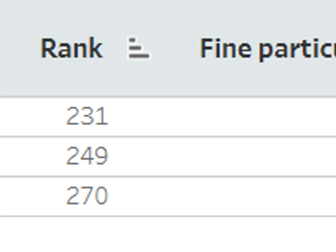Viewport: 336px width, 252px height.
Task: Click the Fine particulate cell in row 270
Action: click(252, 196)
